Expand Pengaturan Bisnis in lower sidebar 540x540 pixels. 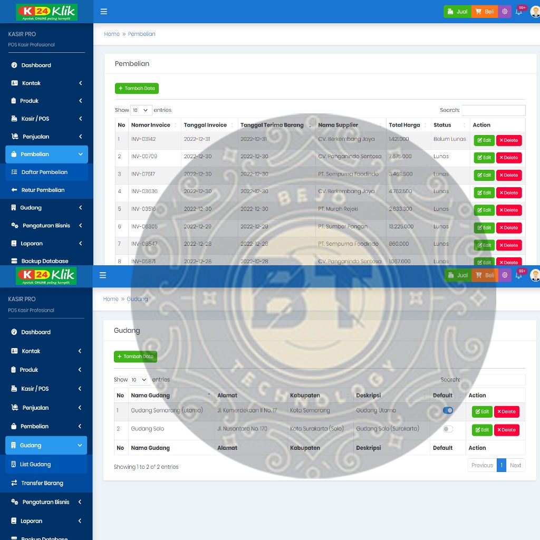coord(46,502)
